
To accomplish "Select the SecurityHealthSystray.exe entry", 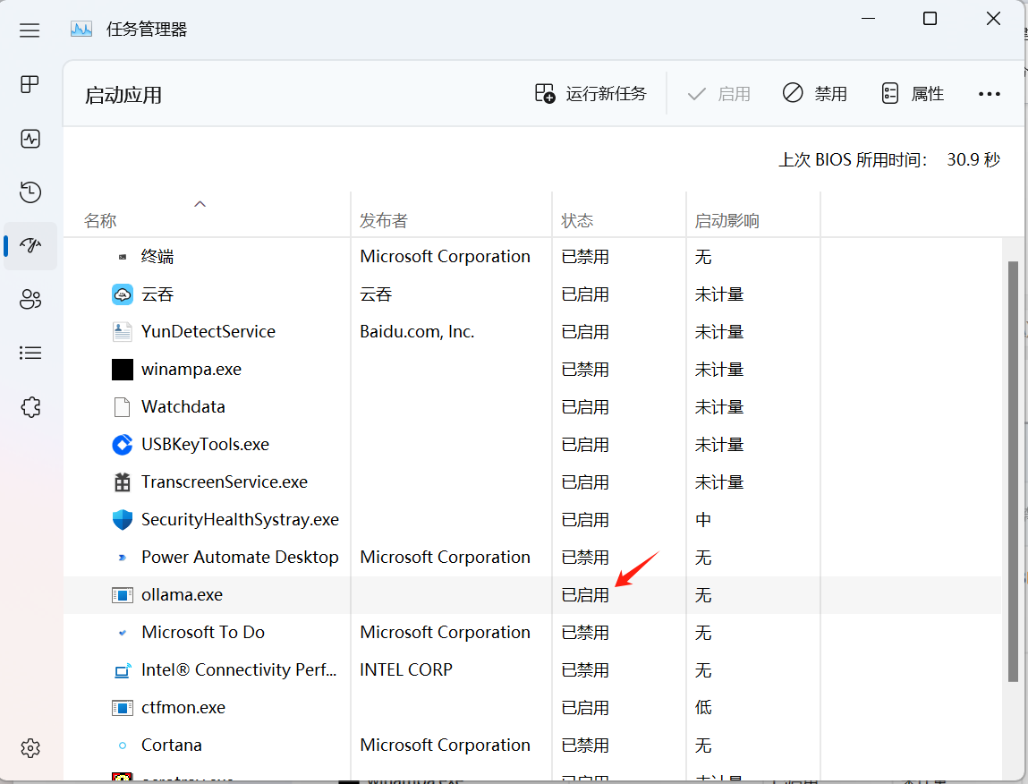I will point(240,520).
